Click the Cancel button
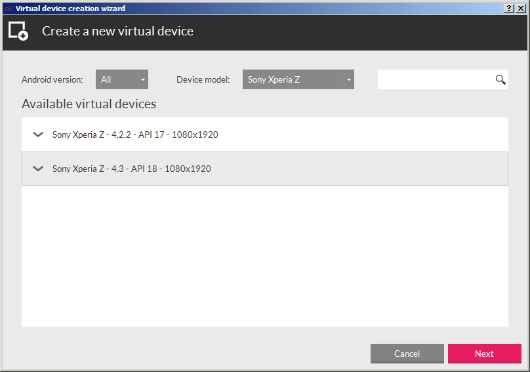Viewport: 530px width, 372px height. (x=407, y=354)
